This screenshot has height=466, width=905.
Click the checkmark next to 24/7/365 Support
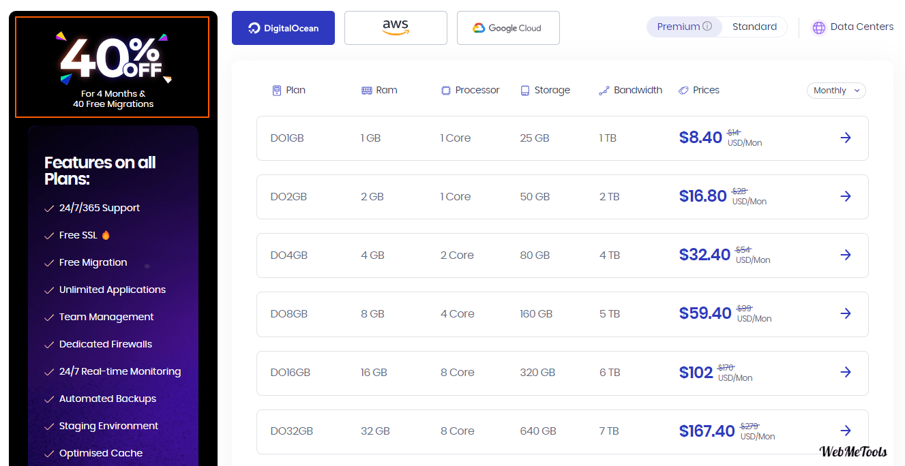coord(49,208)
